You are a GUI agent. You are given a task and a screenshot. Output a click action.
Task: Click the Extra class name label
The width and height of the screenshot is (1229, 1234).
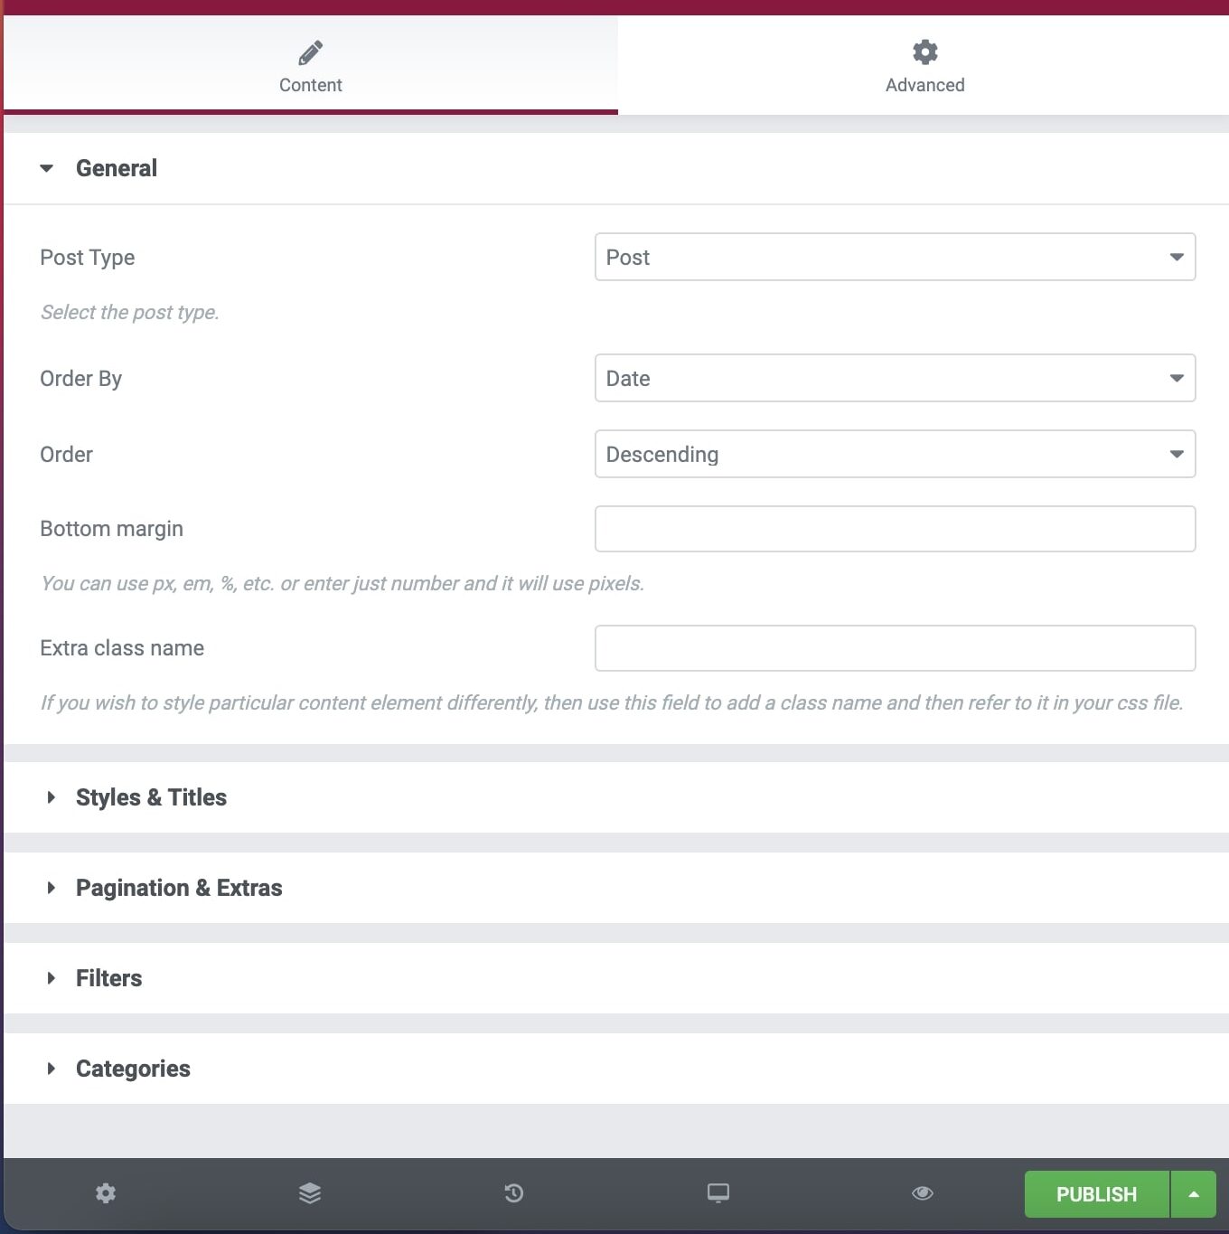pos(122,648)
